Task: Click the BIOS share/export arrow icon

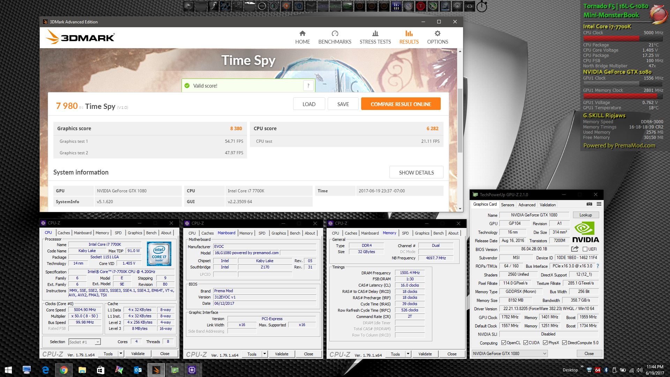Action: [x=574, y=249]
